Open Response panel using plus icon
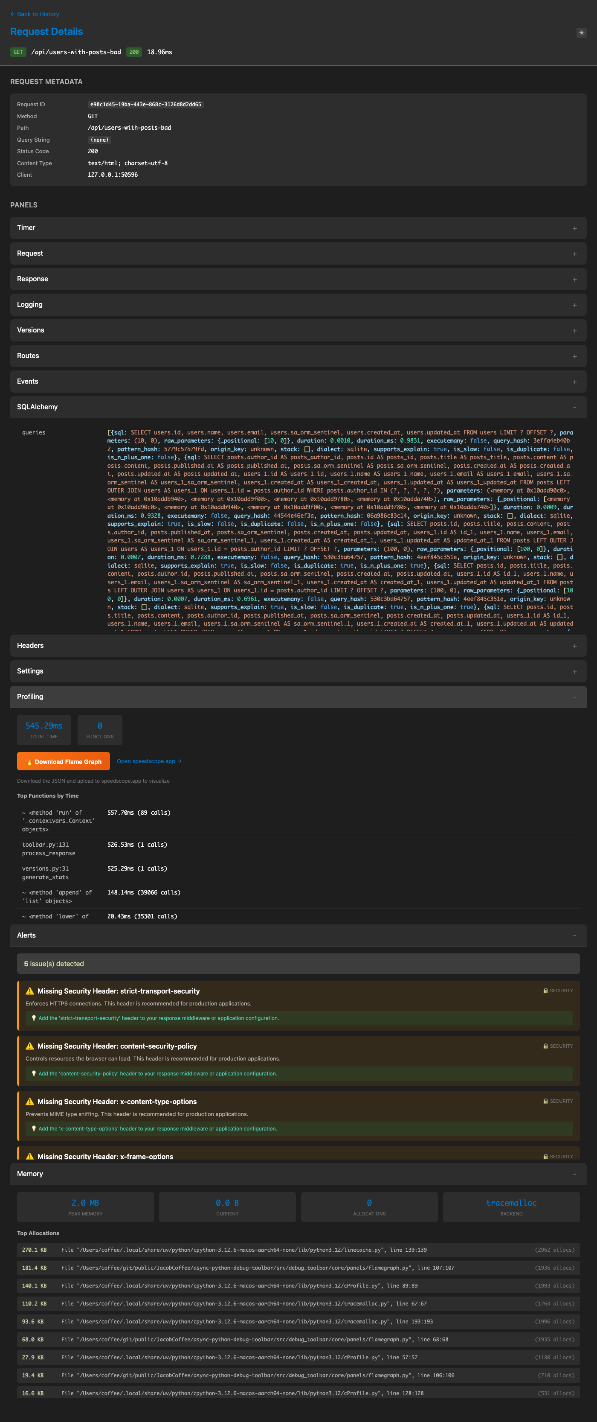597x1422 pixels. pyautogui.click(x=574, y=280)
